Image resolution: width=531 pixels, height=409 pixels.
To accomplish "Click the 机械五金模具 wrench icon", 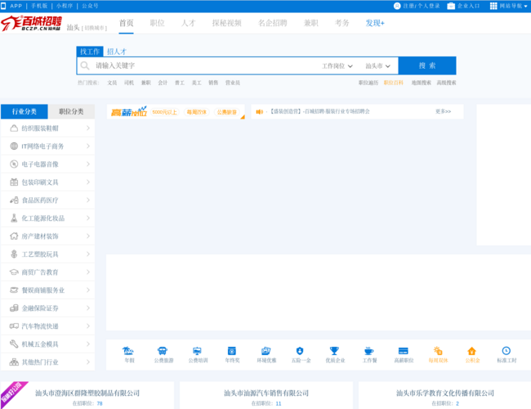I will (x=14, y=344).
